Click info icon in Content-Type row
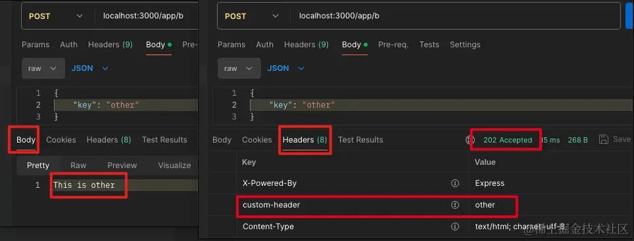 455,227
